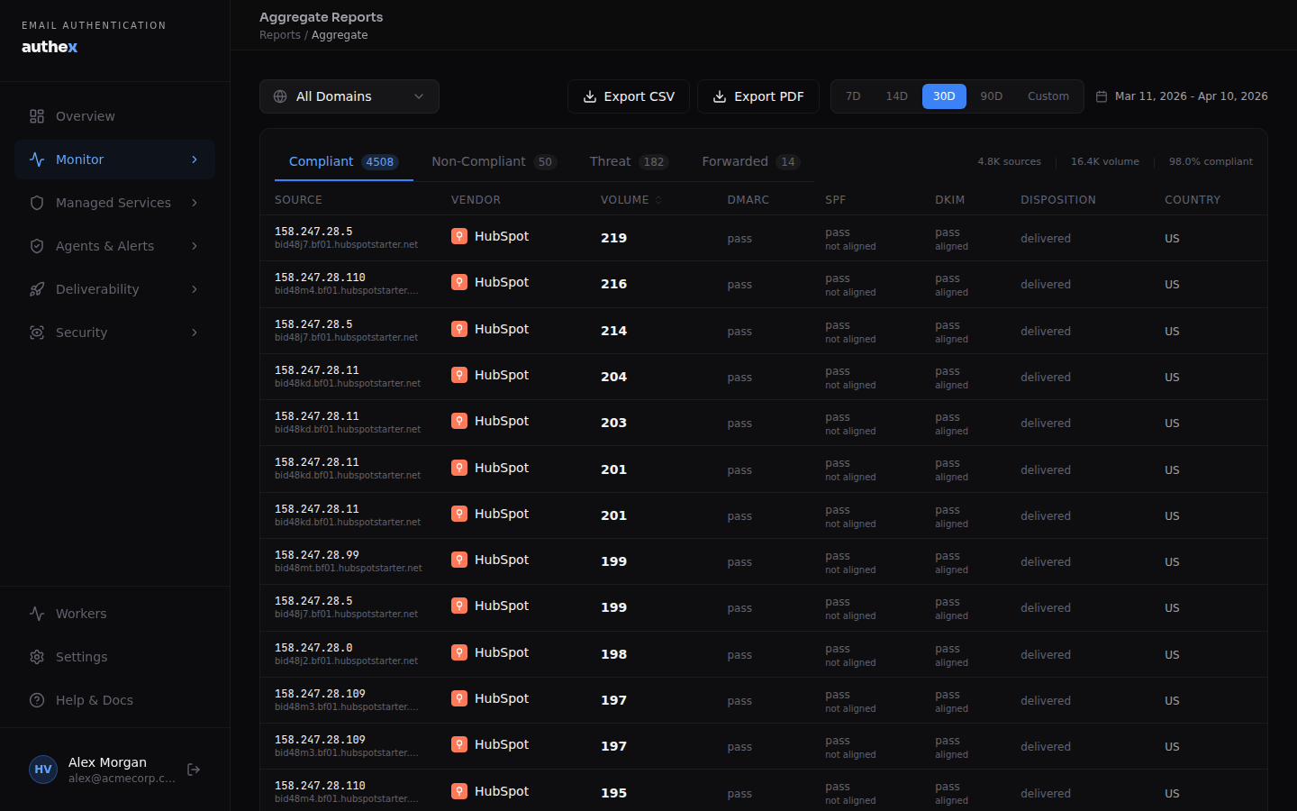Click the Security scan icon

point(37,333)
